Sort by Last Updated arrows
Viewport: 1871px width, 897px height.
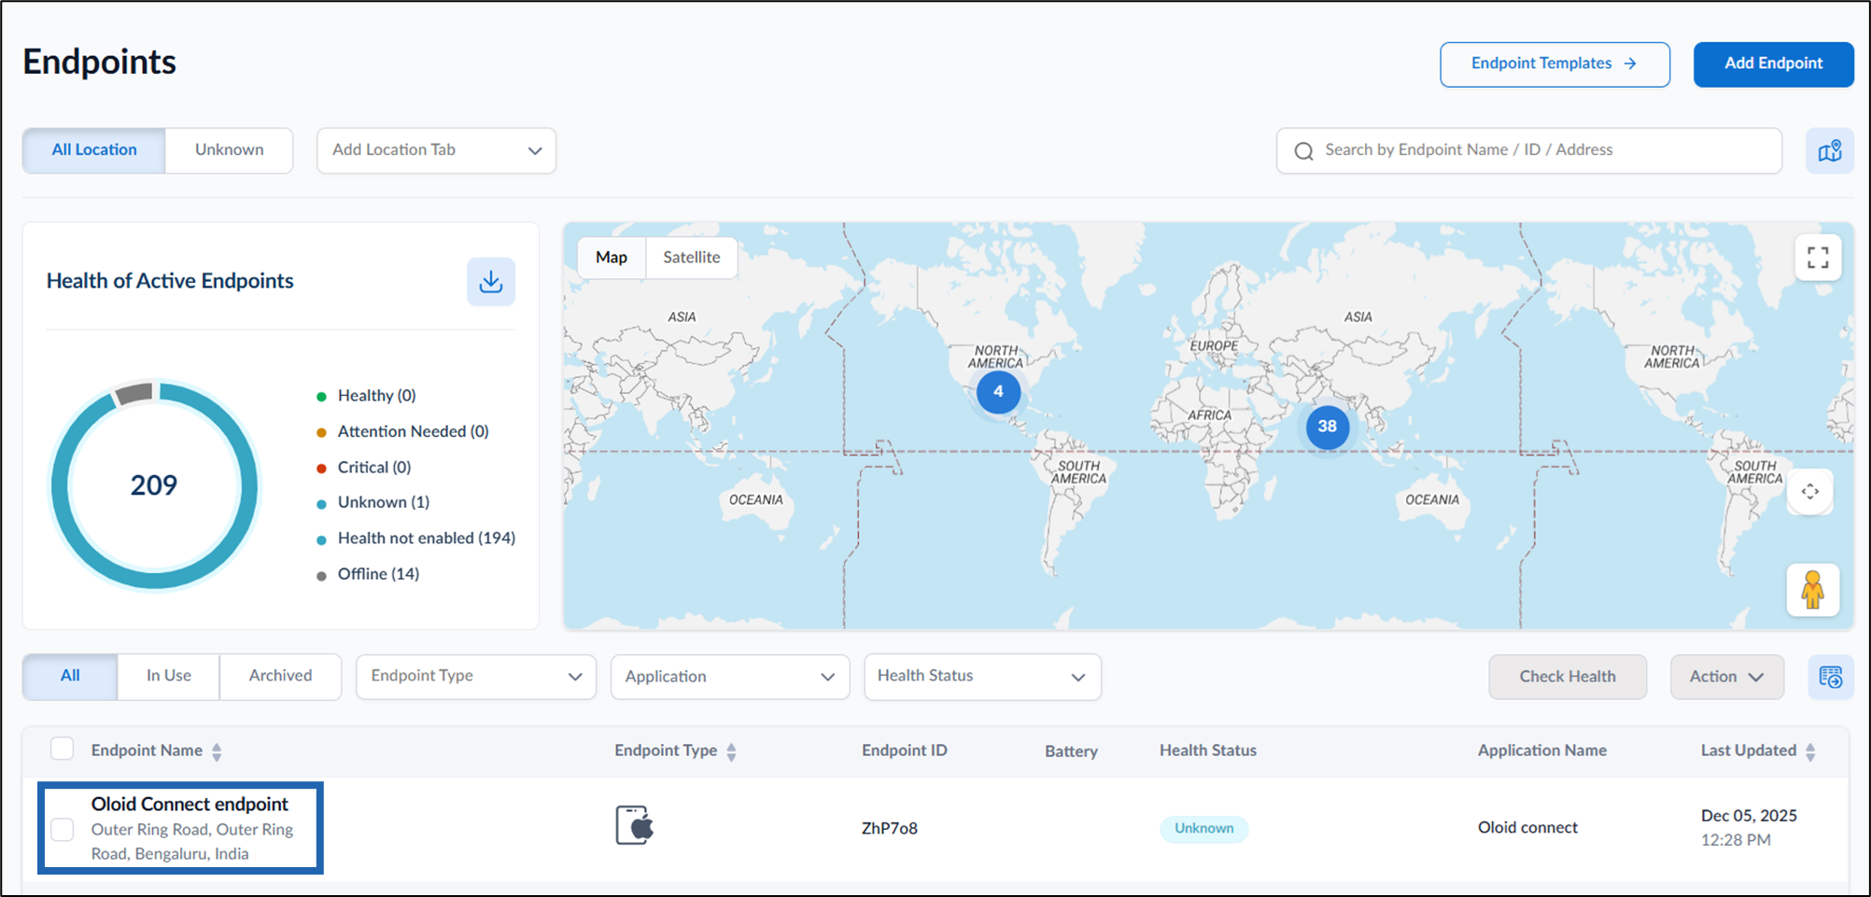click(x=1810, y=751)
